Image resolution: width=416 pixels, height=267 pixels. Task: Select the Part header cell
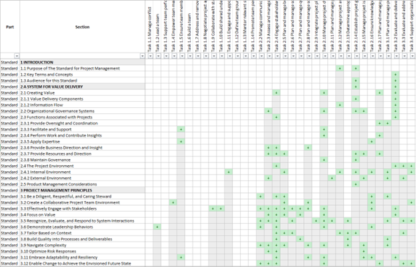click(10, 27)
